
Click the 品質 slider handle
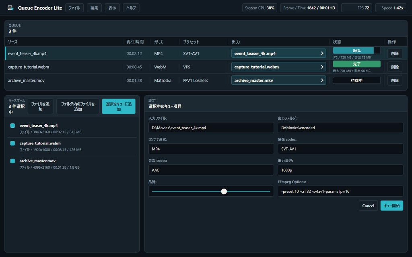pyautogui.click(x=224, y=192)
